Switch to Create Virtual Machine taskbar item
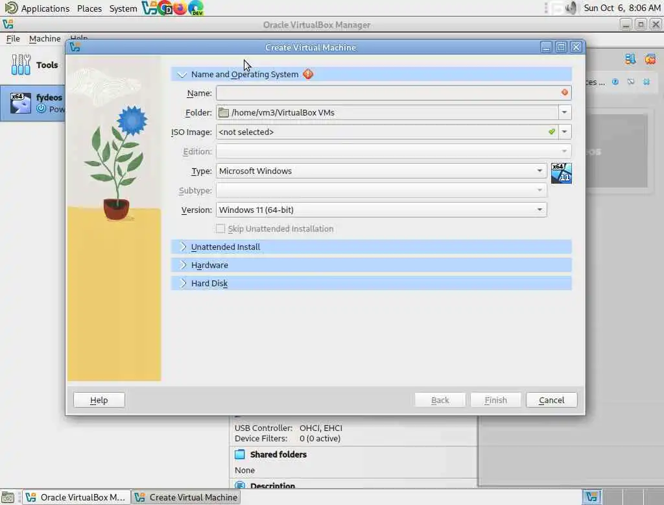Screen dimensions: 664x505 point(186,497)
